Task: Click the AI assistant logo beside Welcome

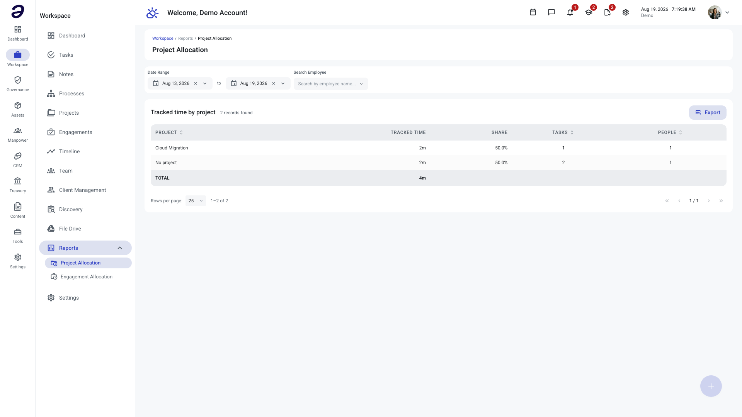Action: 152,13
